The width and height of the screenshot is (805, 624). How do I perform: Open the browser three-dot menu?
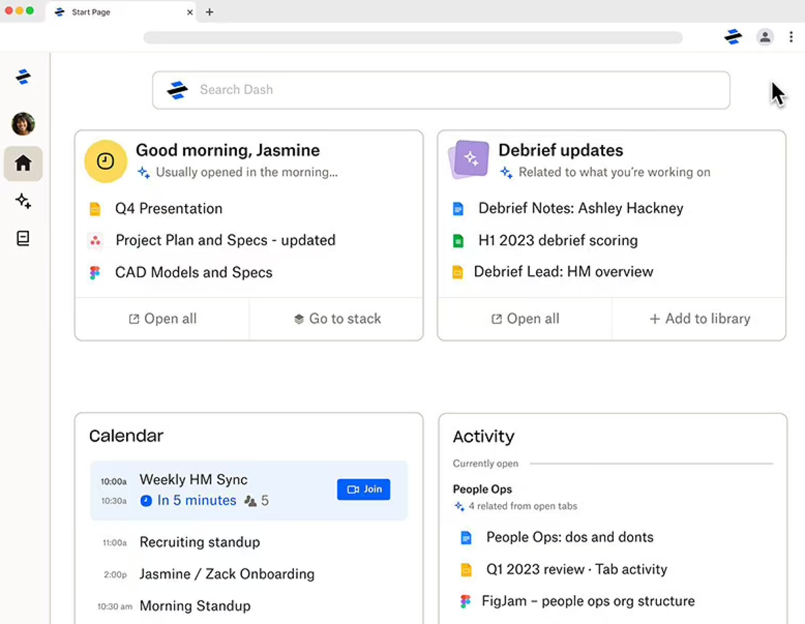pos(792,37)
